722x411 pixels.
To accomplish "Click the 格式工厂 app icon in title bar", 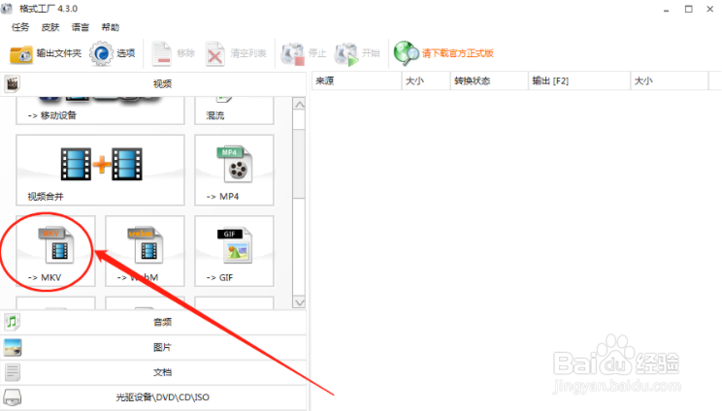I will (x=7, y=9).
